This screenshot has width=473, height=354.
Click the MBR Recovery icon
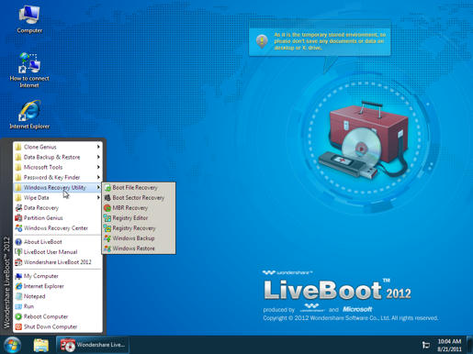pos(107,208)
